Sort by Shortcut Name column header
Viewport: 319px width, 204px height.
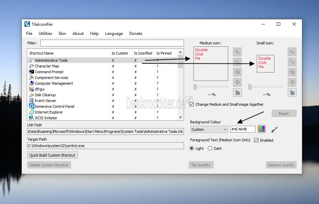(x=69, y=53)
